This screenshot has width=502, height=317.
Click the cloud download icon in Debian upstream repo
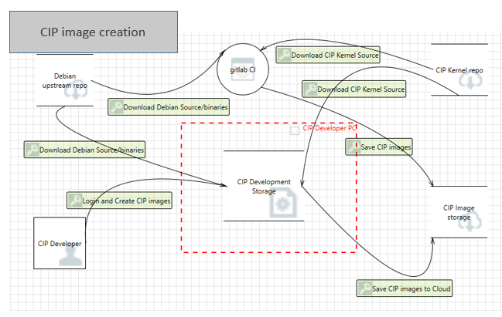(76, 91)
